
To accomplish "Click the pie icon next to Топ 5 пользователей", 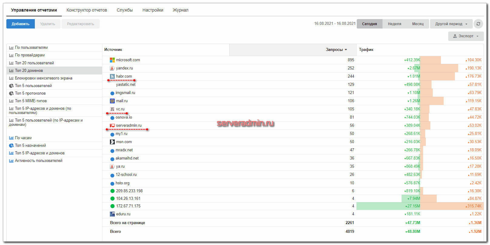I will coord(11,86).
